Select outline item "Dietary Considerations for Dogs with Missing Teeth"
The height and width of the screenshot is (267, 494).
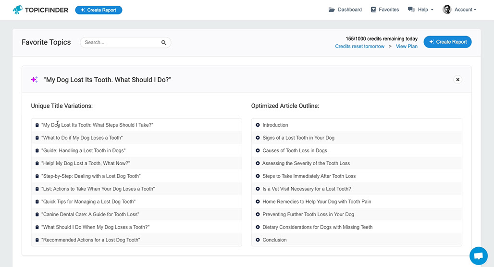tap(318, 227)
